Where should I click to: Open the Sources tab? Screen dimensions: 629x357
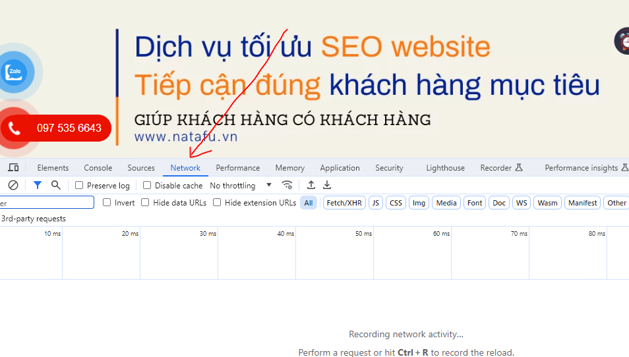pos(141,168)
